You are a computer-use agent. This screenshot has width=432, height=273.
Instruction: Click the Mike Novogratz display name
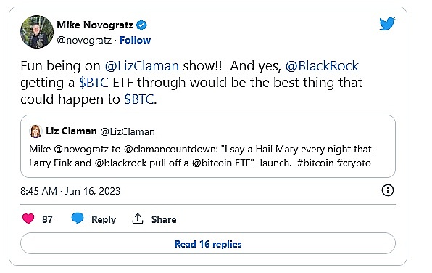95,25
